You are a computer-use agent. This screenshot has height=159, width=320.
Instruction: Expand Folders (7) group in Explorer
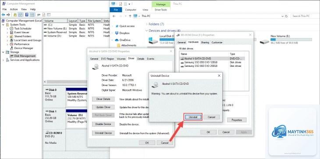146,24
